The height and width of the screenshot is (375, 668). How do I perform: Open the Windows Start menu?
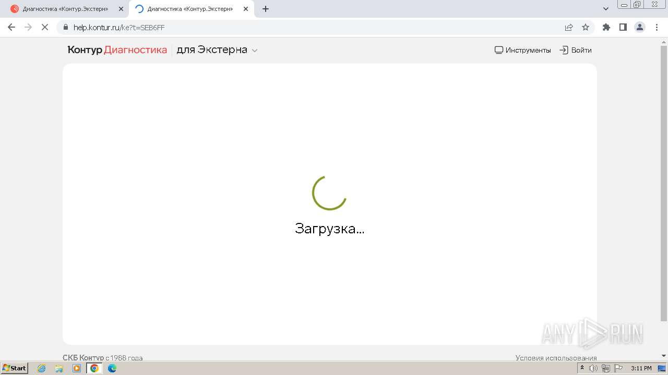(x=14, y=368)
